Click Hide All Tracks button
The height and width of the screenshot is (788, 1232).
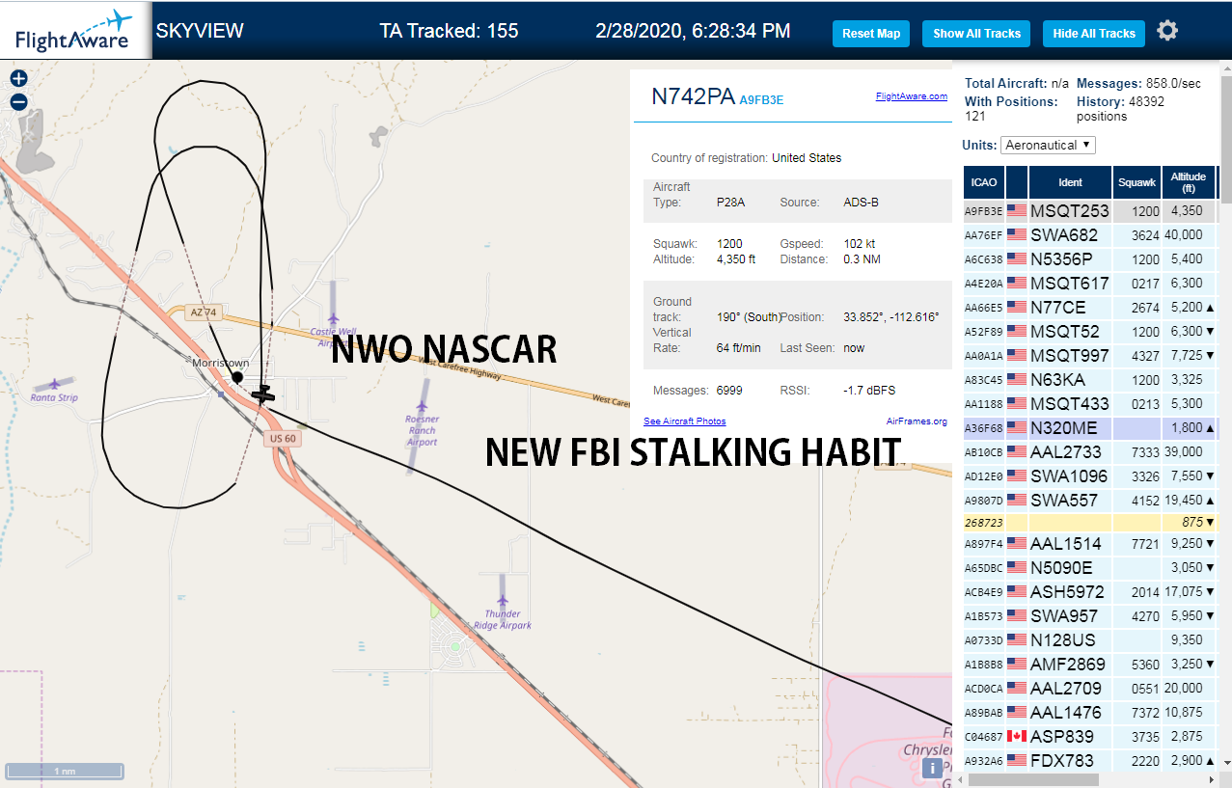pos(1094,34)
